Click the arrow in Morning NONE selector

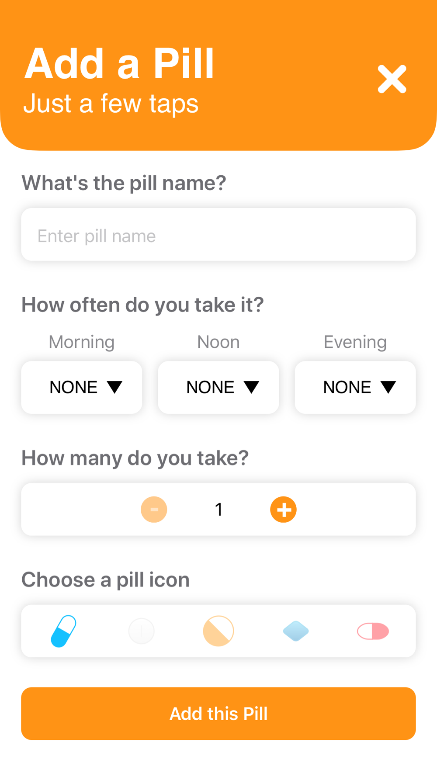[114, 387]
